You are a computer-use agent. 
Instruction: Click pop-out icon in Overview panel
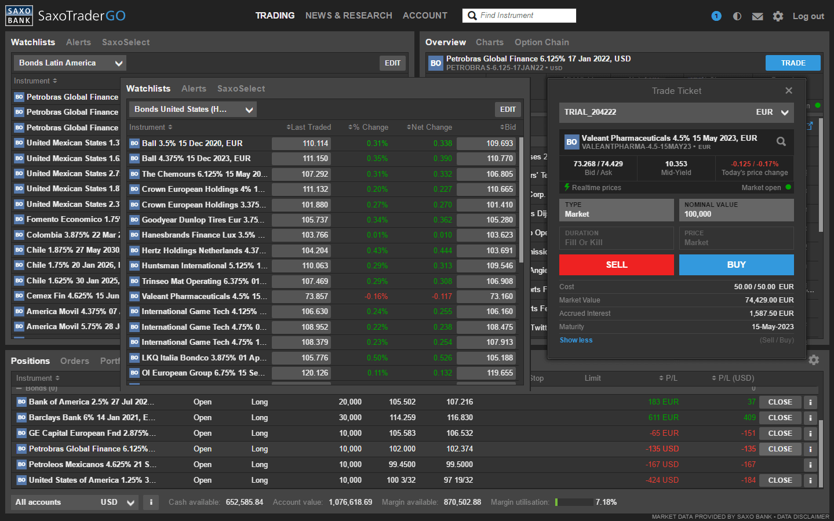809,125
